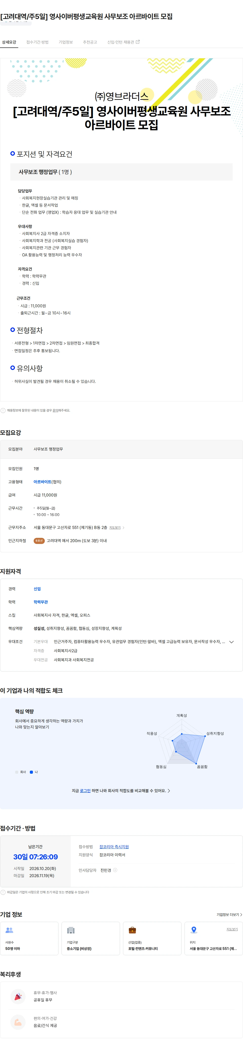Click 잡코리아 즉시지원 link
This screenshot has height=1044, width=243.
(x=114, y=847)
